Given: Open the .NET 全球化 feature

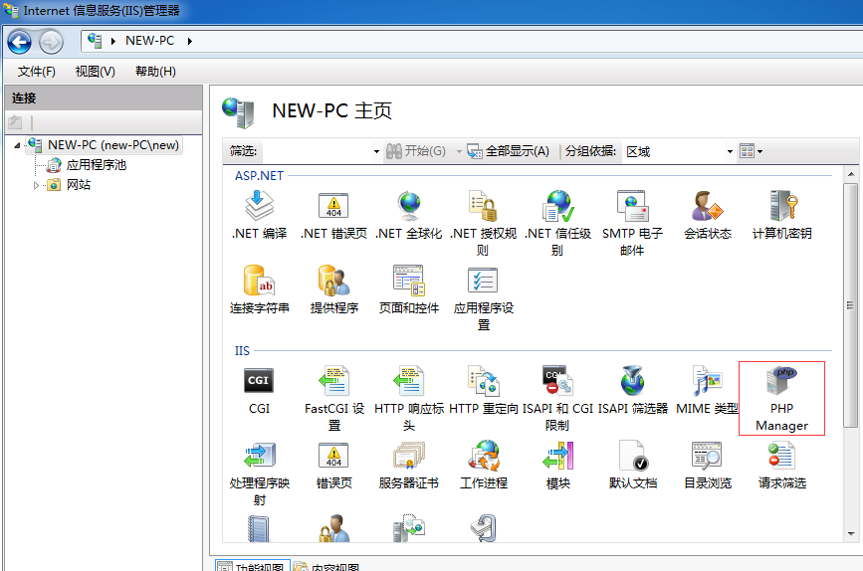Looking at the screenshot, I should pos(408,215).
